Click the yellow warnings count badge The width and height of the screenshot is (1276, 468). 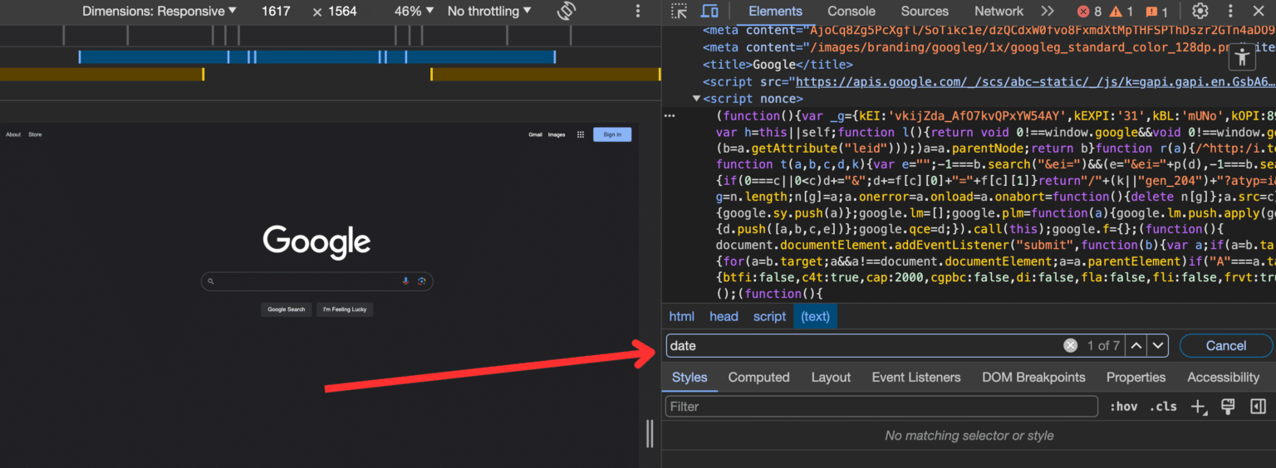[x=1121, y=12]
